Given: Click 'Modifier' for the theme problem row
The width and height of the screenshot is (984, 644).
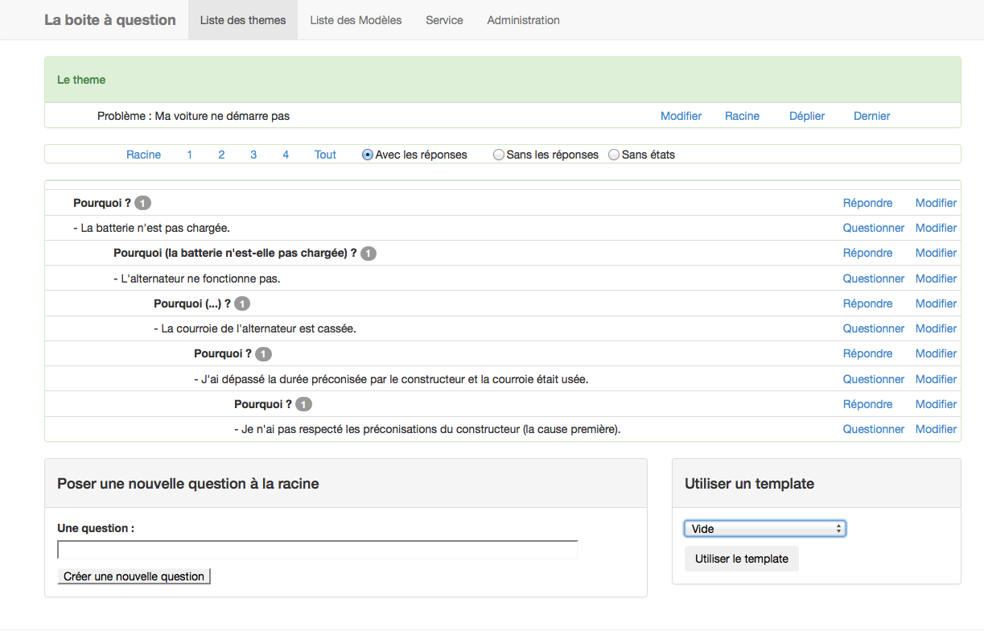Looking at the screenshot, I should click(681, 116).
